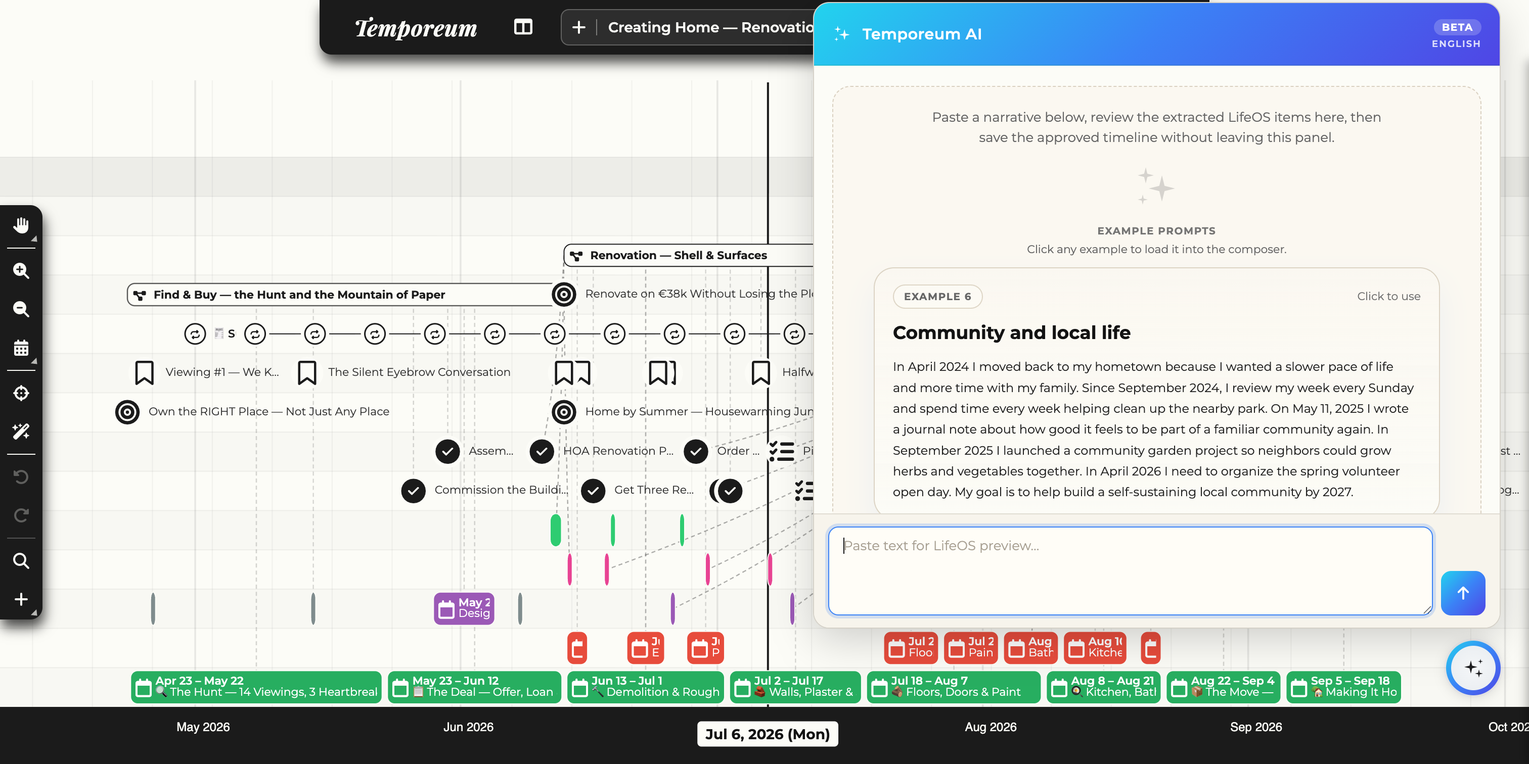Open the 'May 23 – Jun 12 The Deal' phase bar
Screen dimensions: 1529x764
pos(474,687)
